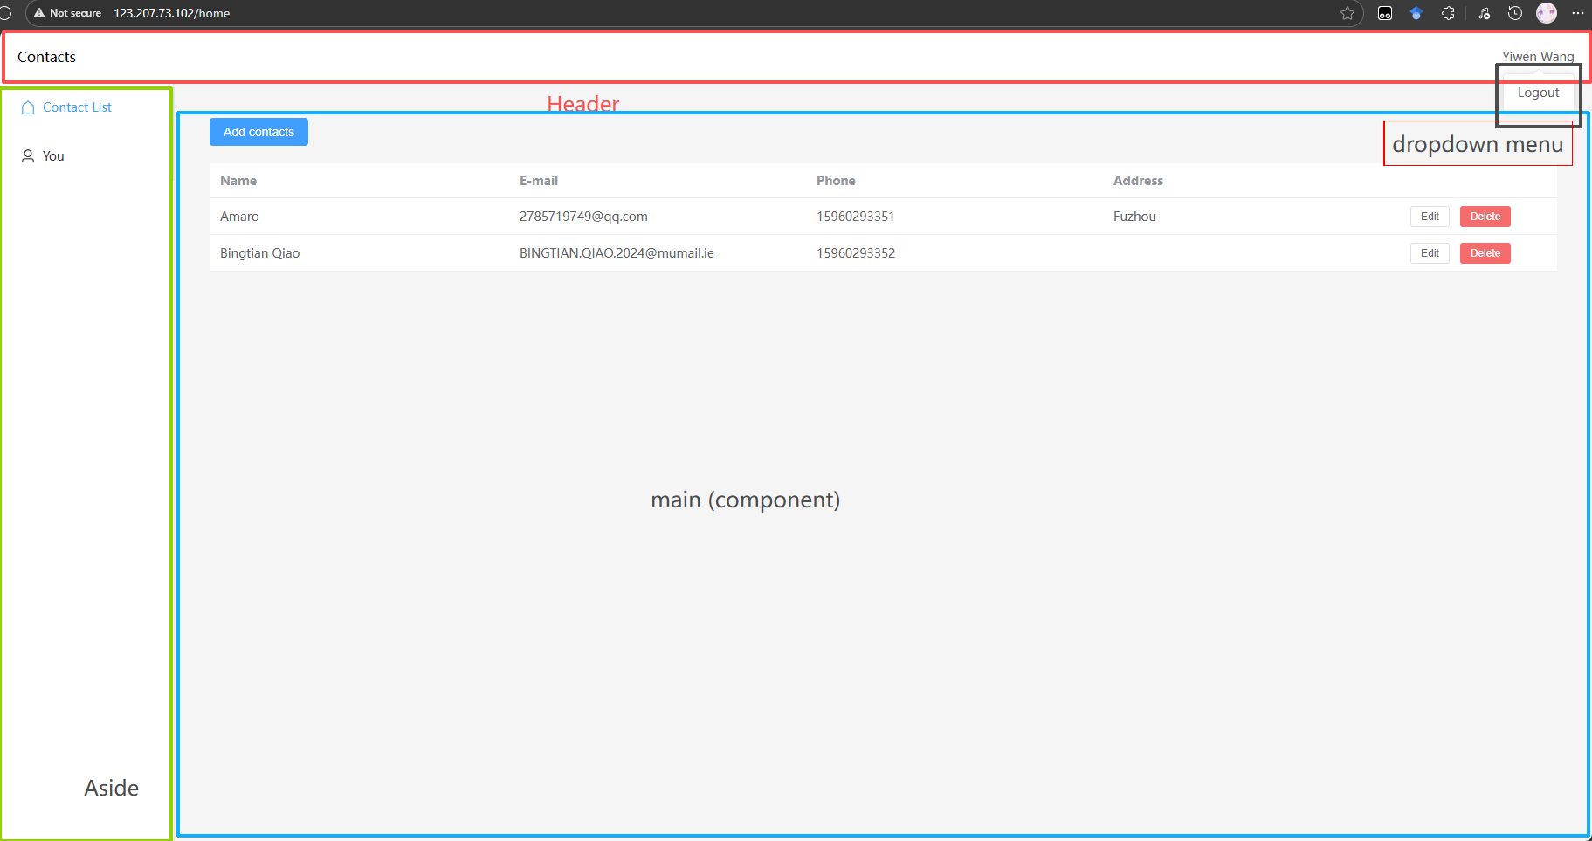Open browsing history via clock icon
This screenshot has width=1592, height=841.
point(1515,13)
